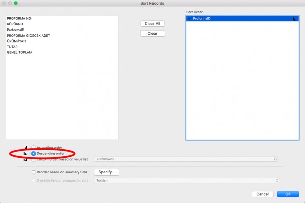Enable Reorder based on summary field

click(33, 172)
